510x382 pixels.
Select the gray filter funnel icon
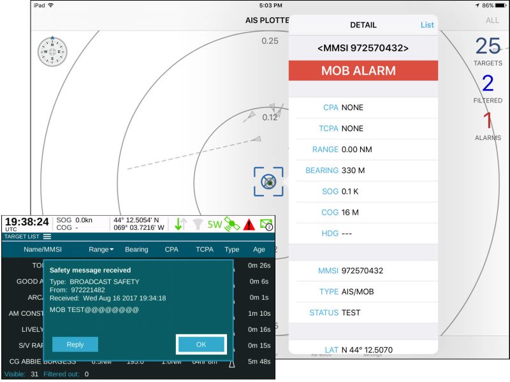(199, 224)
